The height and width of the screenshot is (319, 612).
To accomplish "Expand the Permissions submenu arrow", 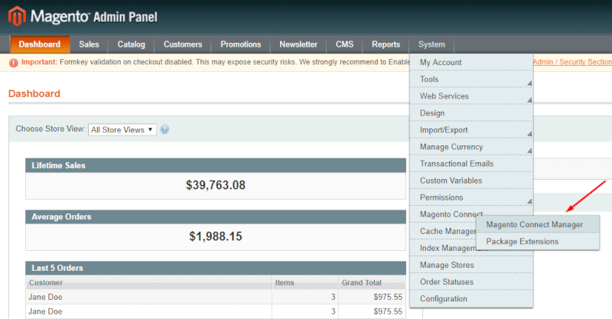I will (529, 201).
